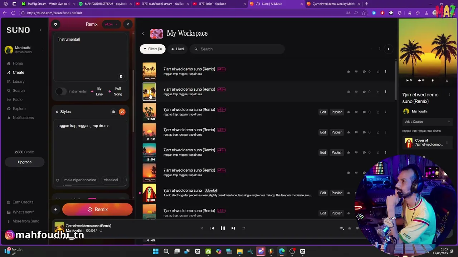Open taskbar search icon

point(166,251)
